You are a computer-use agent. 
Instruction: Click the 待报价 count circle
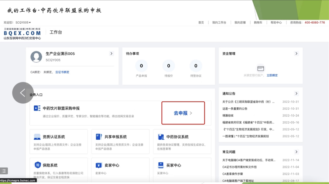pos(169,66)
